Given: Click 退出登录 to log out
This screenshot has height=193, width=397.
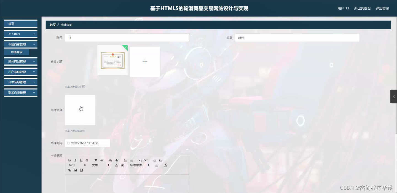Looking at the screenshot, I should (x=382, y=8).
